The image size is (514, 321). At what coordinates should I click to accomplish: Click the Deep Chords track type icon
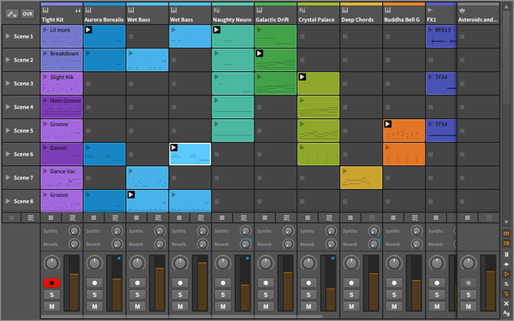pyautogui.click(x=345, y=10)
